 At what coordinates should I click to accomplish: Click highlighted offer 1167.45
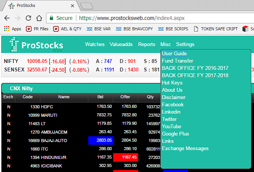coord(126,157)
